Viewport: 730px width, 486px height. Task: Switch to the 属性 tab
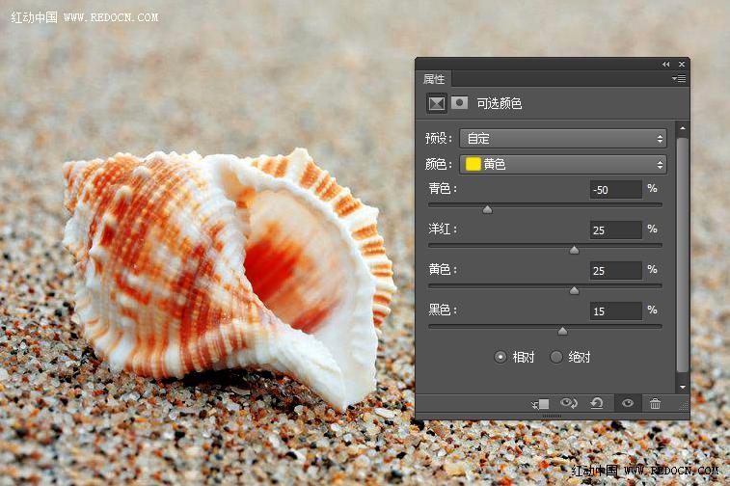[x=434, y=79]
